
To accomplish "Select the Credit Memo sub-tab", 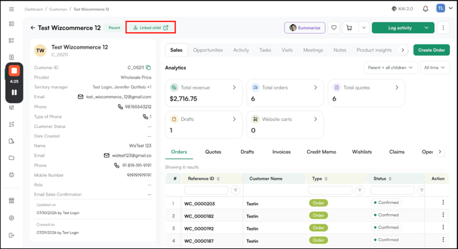I will (321, 152).
